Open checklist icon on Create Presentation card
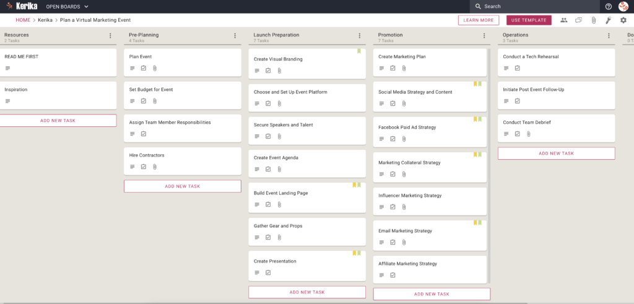The height and width of the screenshot is (304, 634). (268, 272)
